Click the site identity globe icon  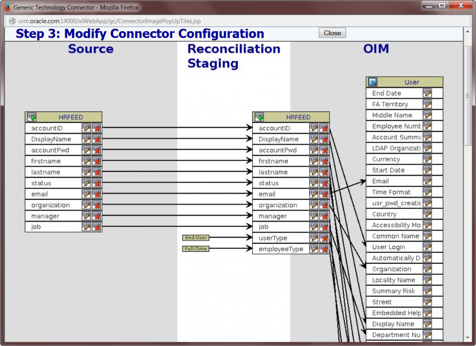tap(12, 21)
